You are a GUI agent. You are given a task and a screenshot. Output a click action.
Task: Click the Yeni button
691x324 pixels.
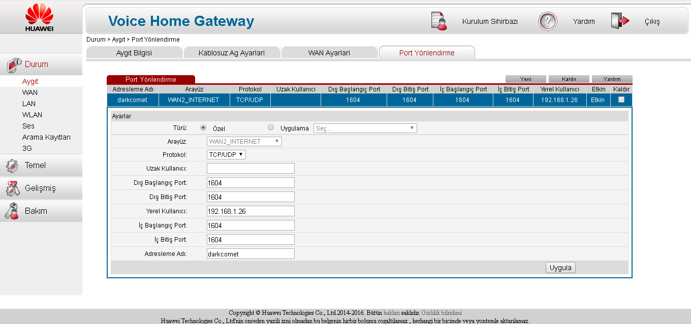point(526,79)
